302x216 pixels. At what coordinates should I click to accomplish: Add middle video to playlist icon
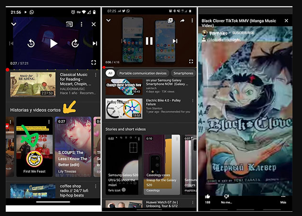click(170, 21)
